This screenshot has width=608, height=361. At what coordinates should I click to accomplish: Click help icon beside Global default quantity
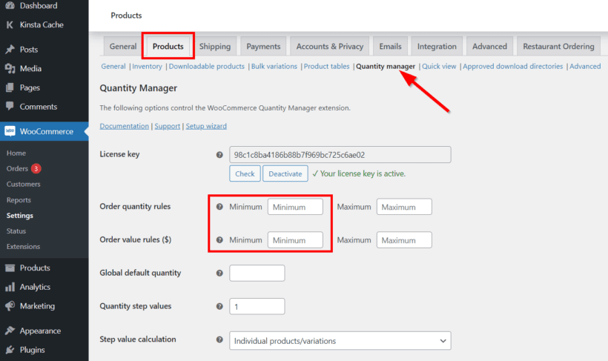point(219,274)
